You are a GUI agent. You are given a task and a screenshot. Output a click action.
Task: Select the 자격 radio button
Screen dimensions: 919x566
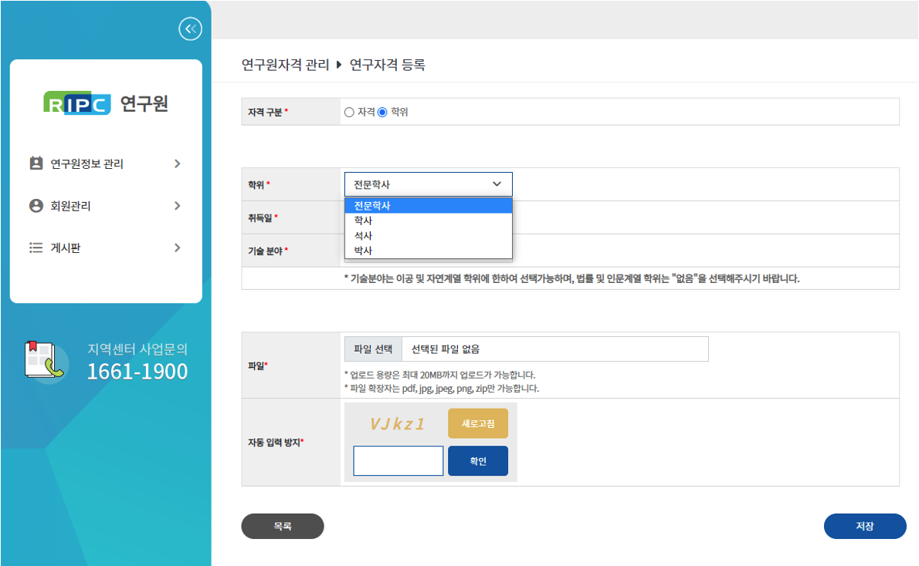pyautogui.click(x=349, y=112)
